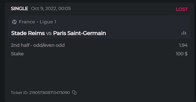This screenshot has width=196, height=102.
Task: Select the 2nd half odd/even market text
Action: [x=38, y=45]
